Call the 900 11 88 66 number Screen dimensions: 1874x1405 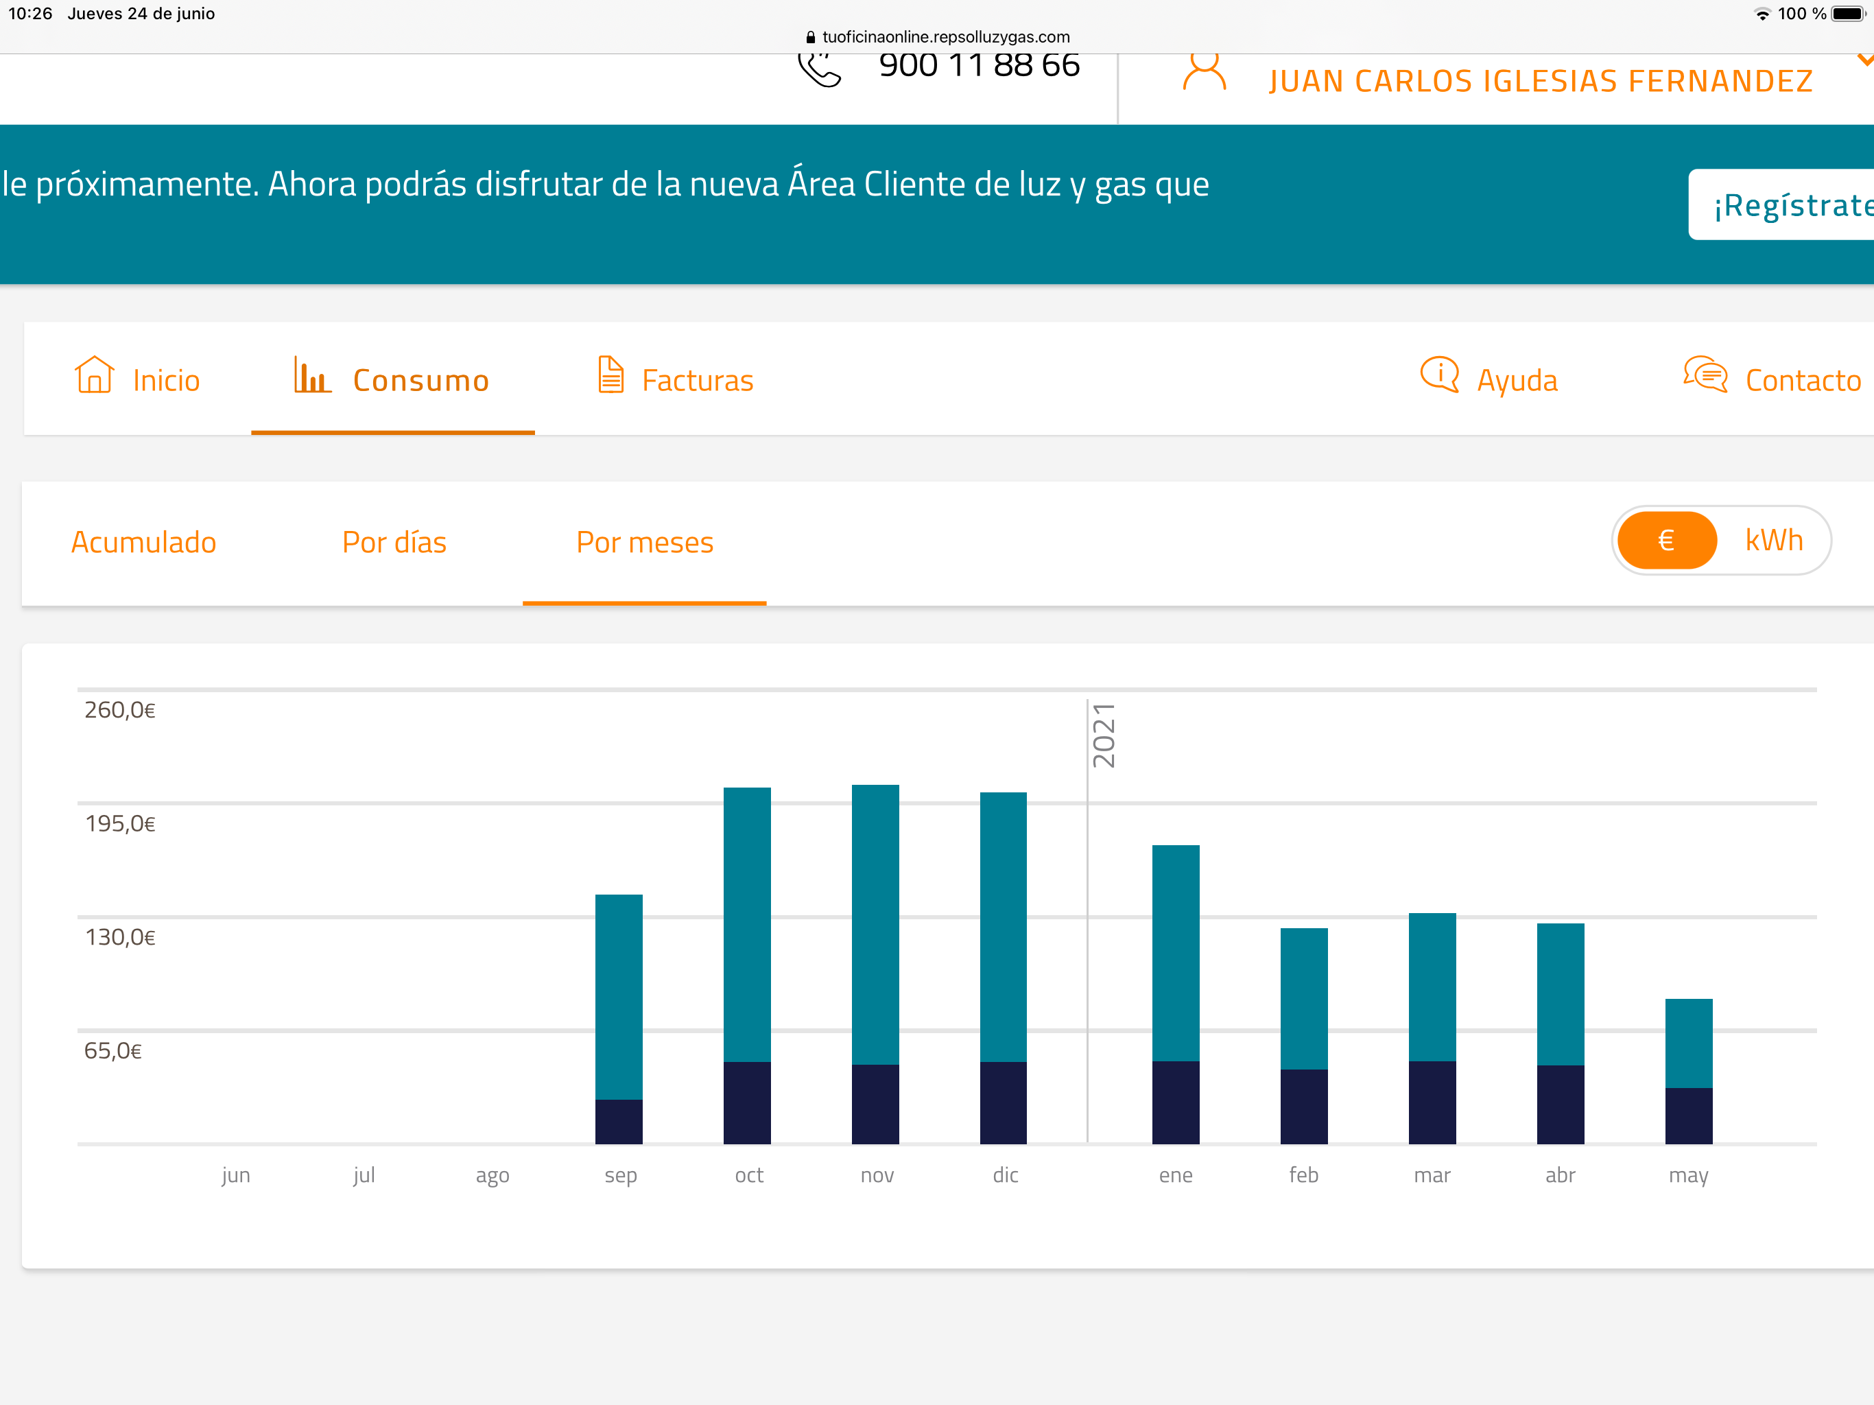[980, 66]
